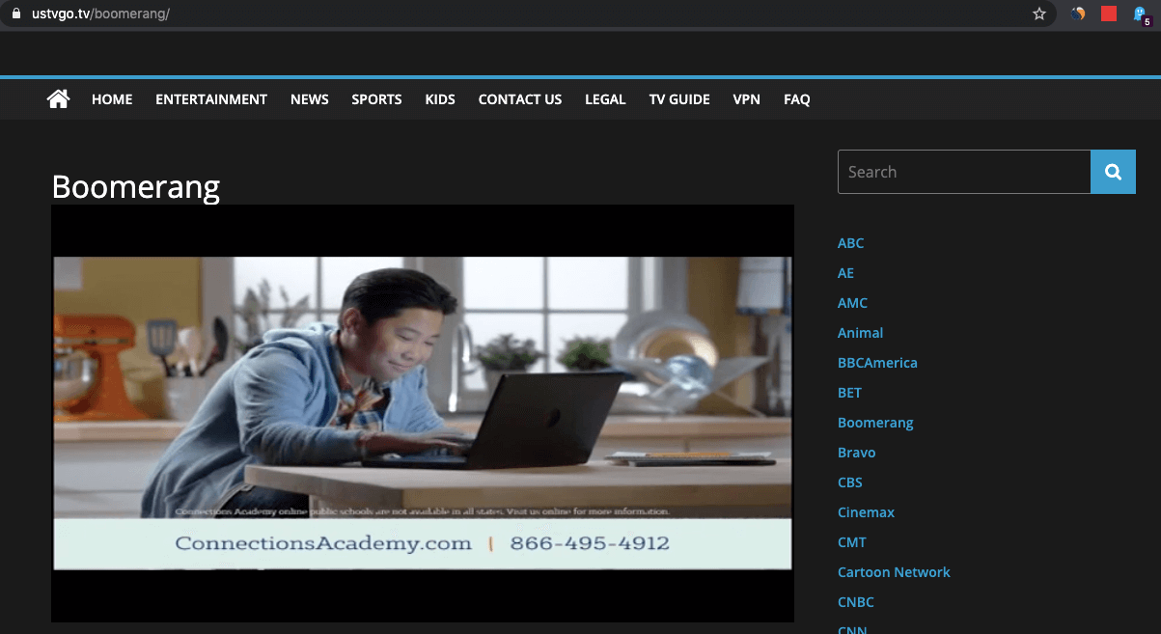1161x634 pixels.
Task: Open the AE channel link
Action: coord(845,273)
